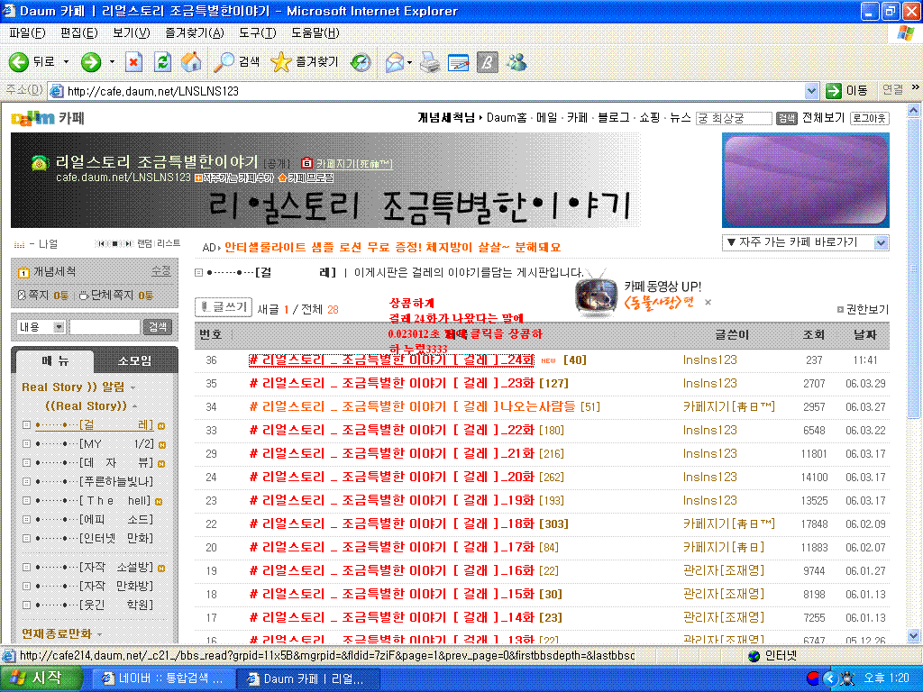Click the Mail envelope toolbar icon
The width and height of the screenshot is (923, 692).
point(395,62)
